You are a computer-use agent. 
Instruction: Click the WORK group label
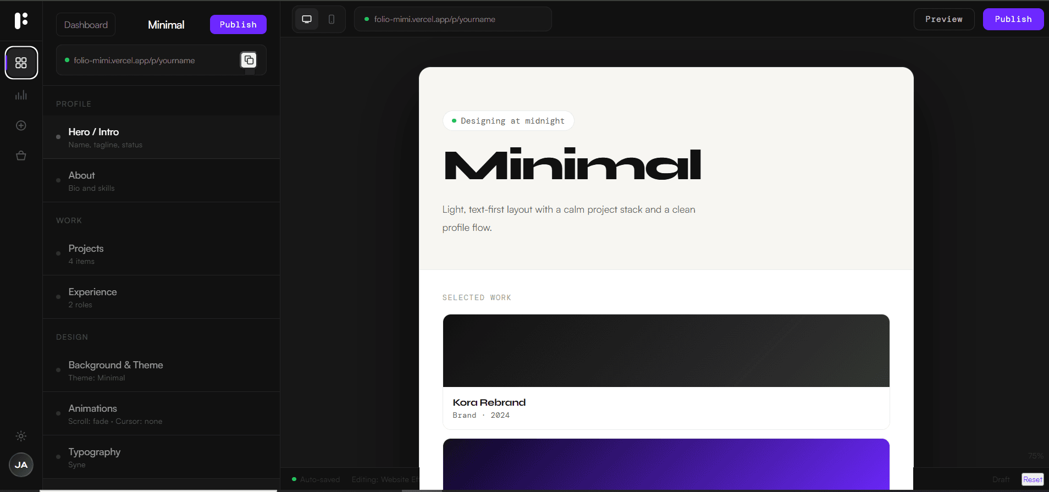click(69, 220)
